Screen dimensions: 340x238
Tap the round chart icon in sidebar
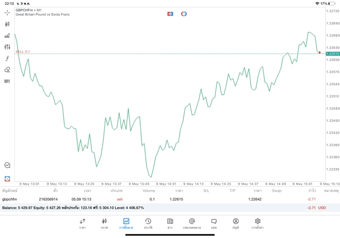(7, 165)
